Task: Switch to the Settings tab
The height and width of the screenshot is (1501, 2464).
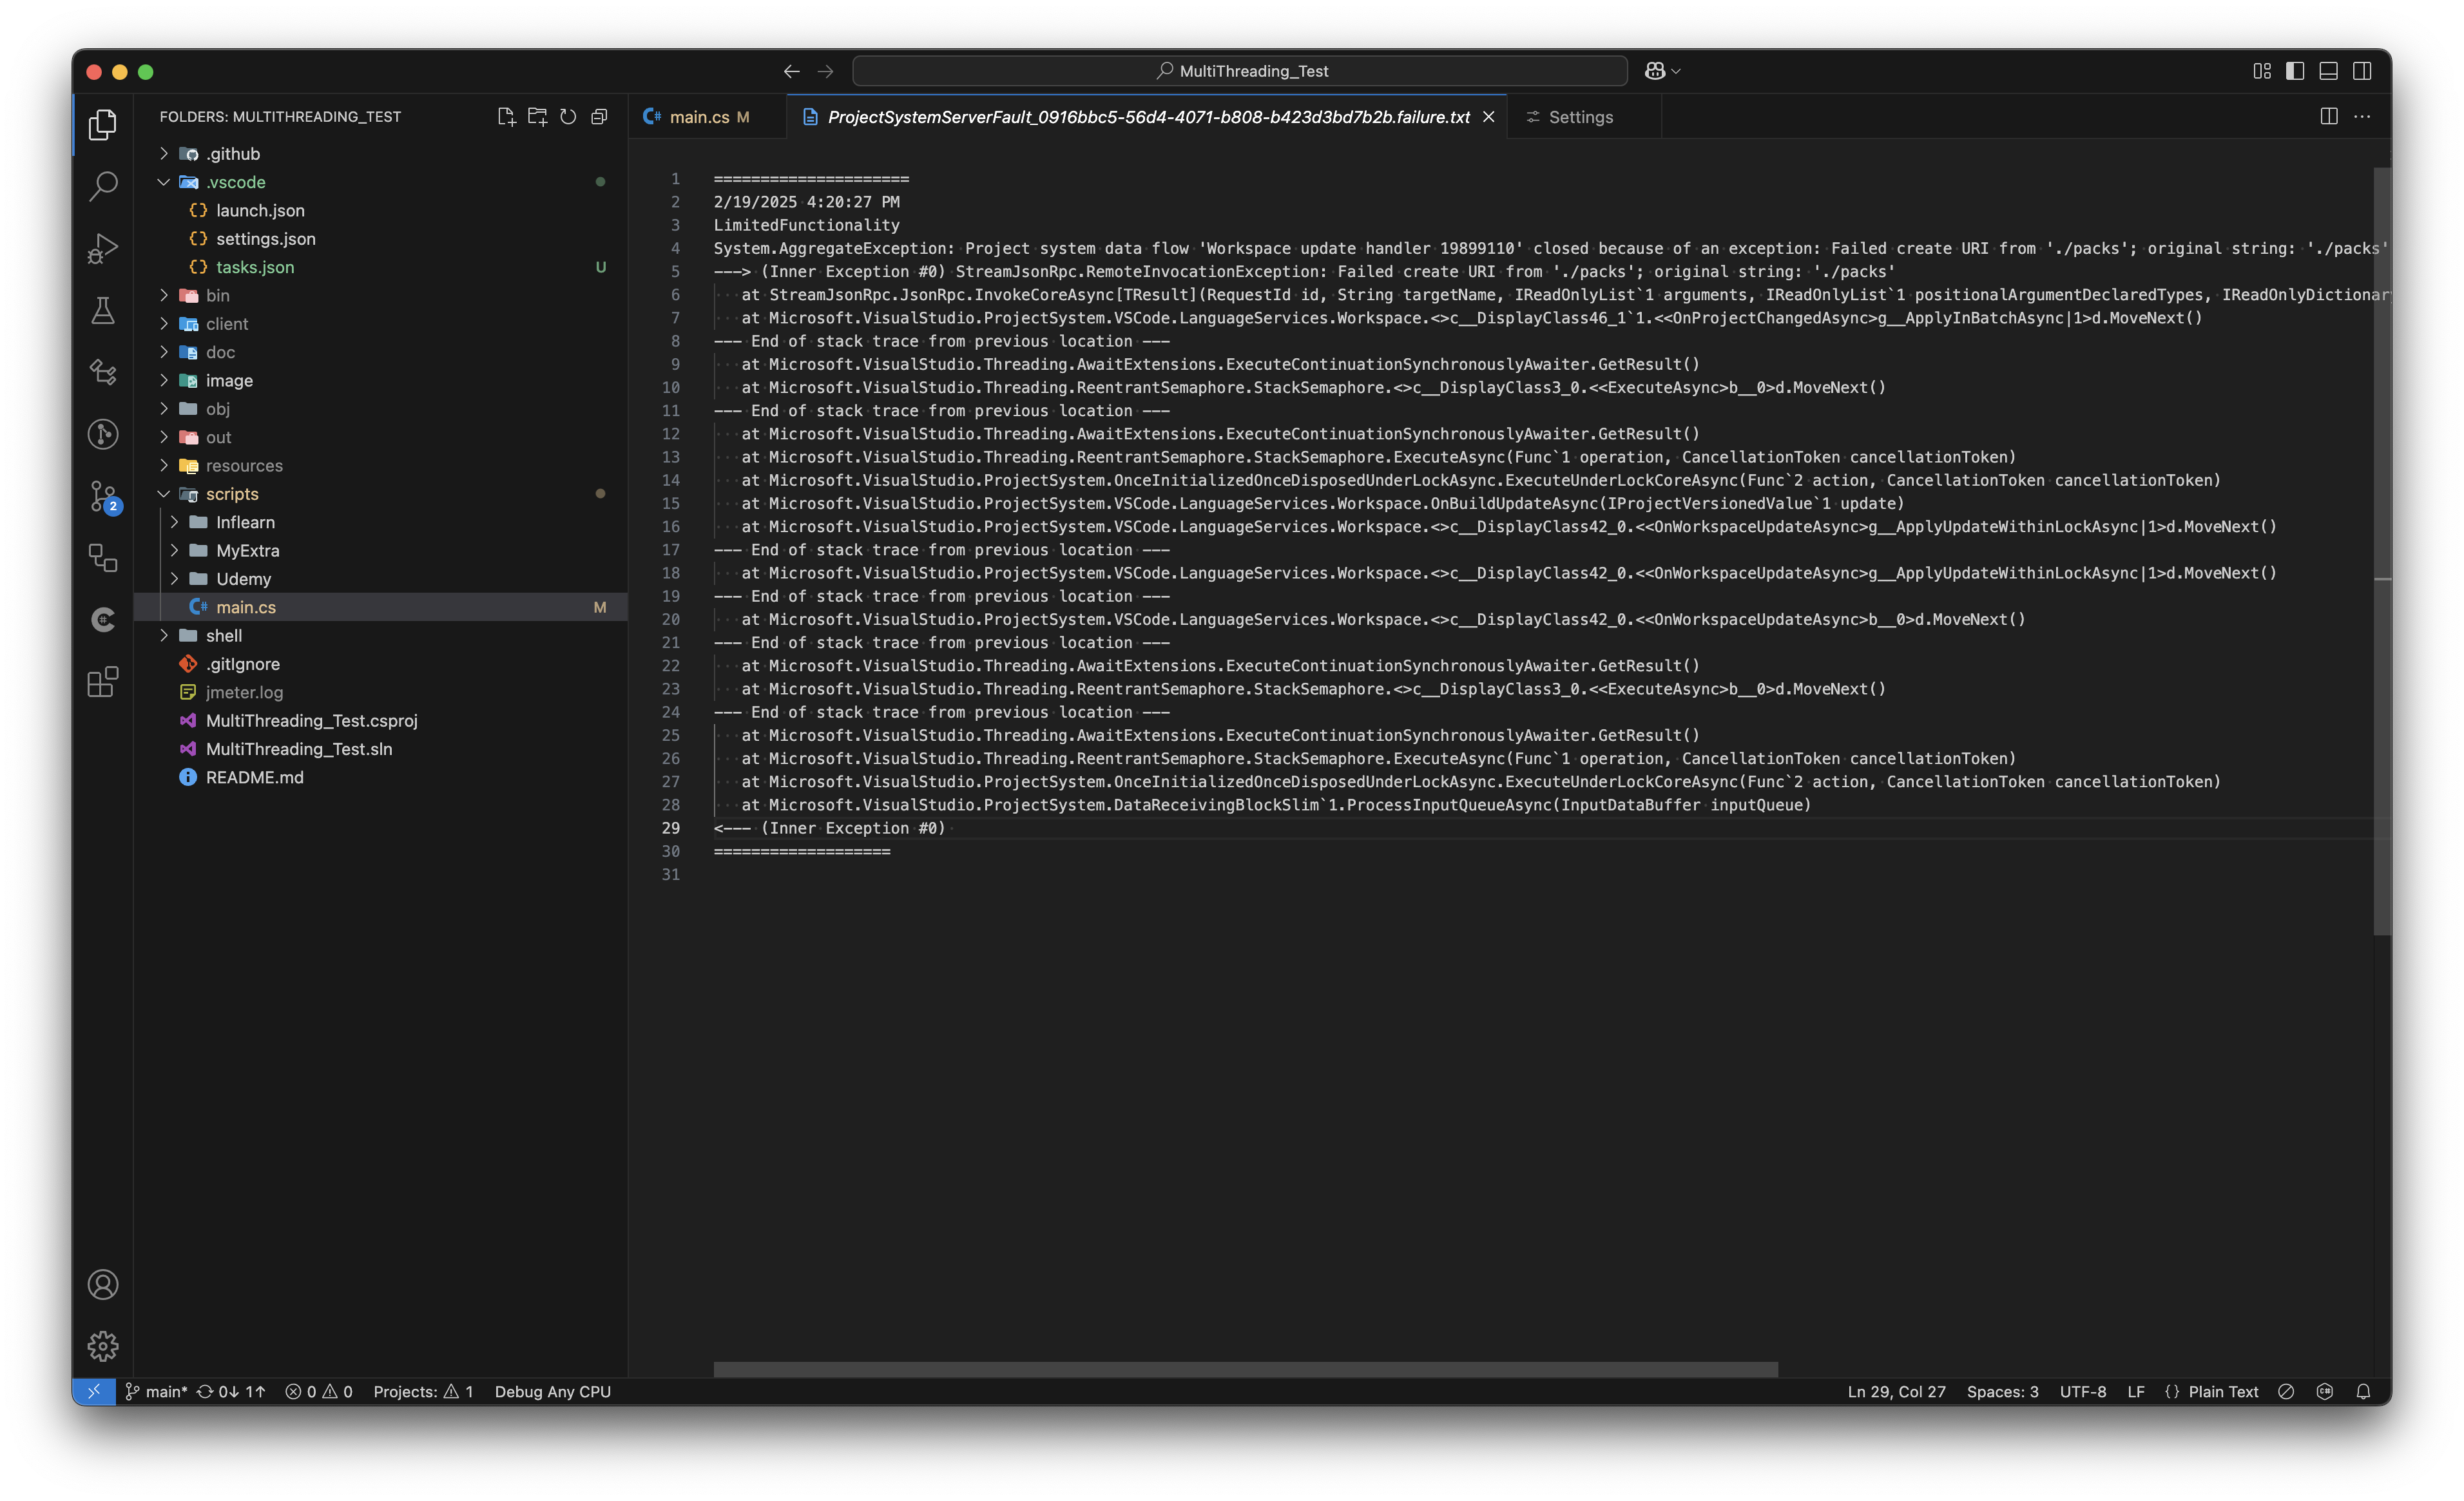Action: click(x=1580, y=117)
